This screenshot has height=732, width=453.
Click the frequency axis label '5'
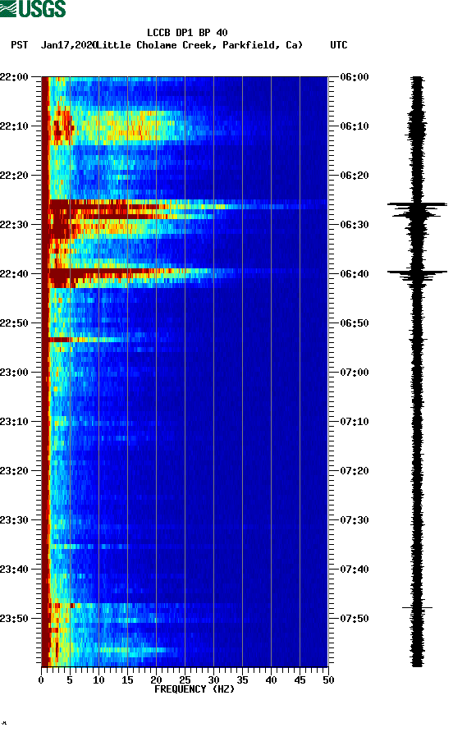click(70, 680)
